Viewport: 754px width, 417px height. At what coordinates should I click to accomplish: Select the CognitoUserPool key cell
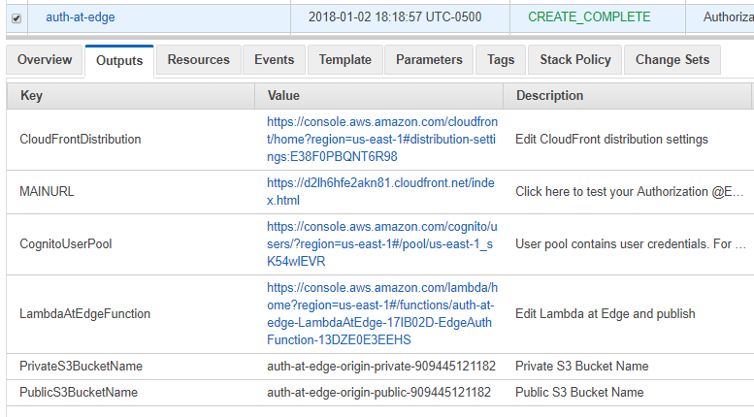pyautogui.click(x=65, y=244)
